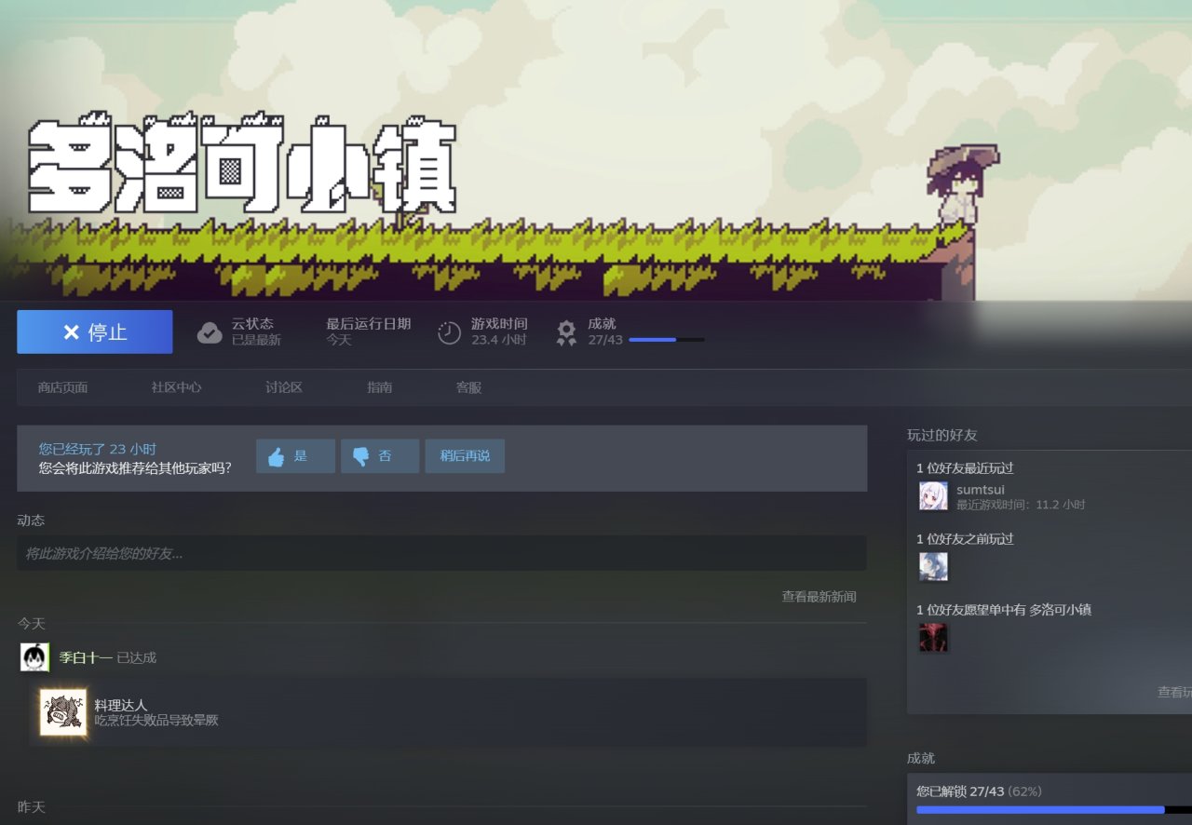Screen dimensions: 1192x825
Task: Click the cloud status icon
Action: tap(210, 332)
